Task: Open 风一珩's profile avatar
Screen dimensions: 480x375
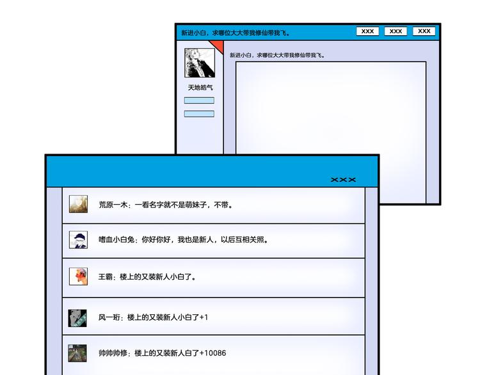Action: [78, 317]
